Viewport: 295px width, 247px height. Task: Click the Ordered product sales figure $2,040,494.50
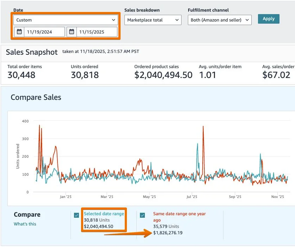(163, 75)
